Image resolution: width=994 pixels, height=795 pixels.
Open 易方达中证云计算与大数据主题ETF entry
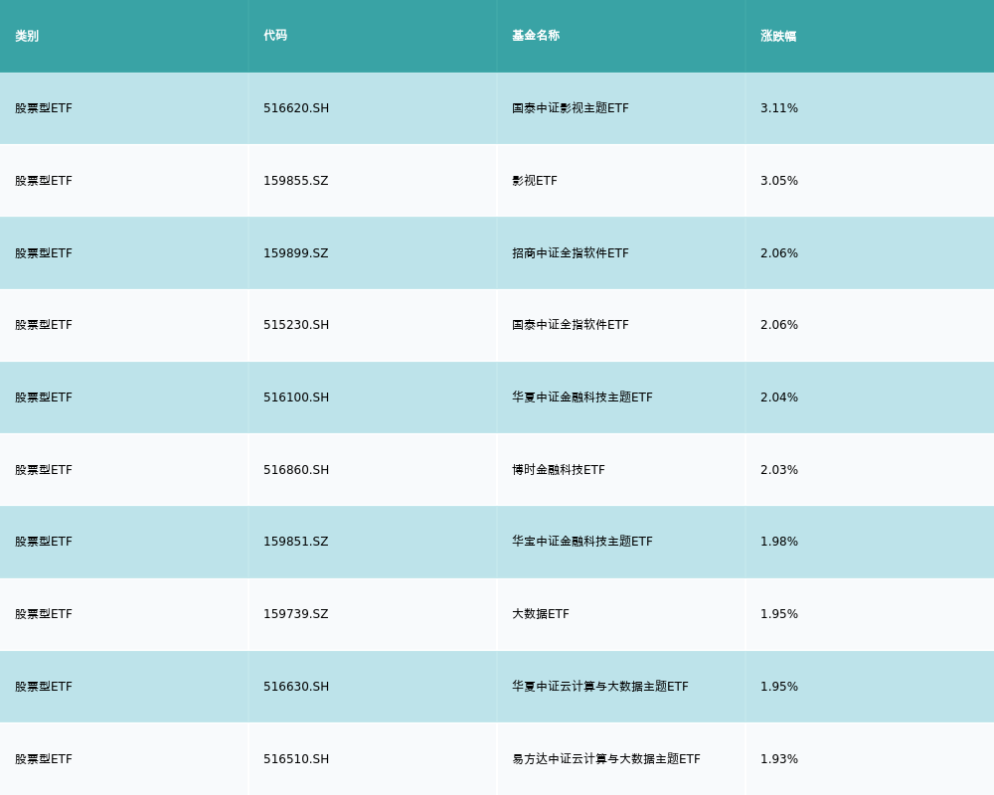pos(606,759)
